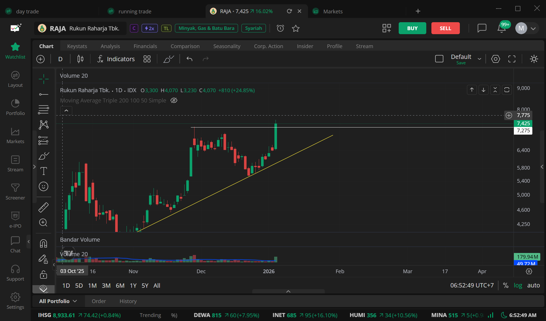The image size is (546, 321).
Task: Open the All Portfolio dropdown
Action: [x=58, y=301]
